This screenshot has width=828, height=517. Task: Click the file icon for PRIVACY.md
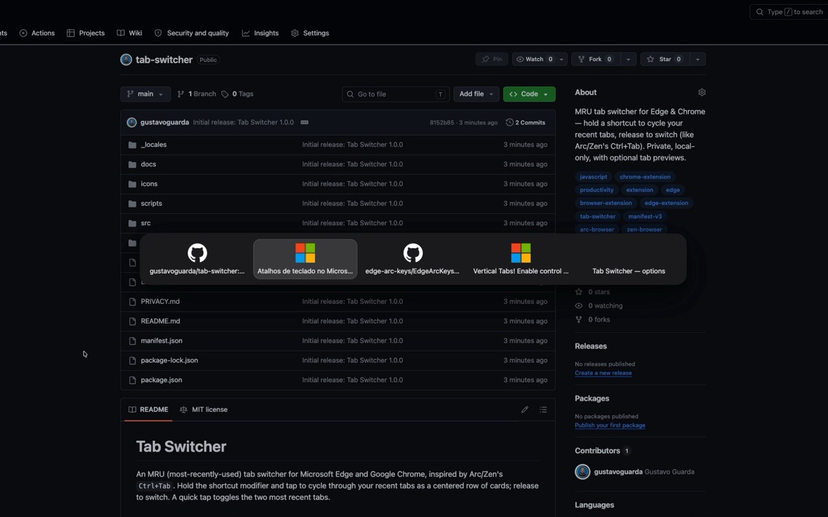point(133,301)
